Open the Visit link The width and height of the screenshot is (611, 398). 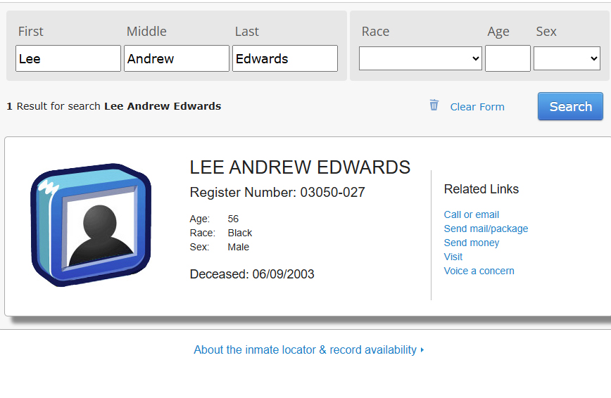[x=453, y=257]
